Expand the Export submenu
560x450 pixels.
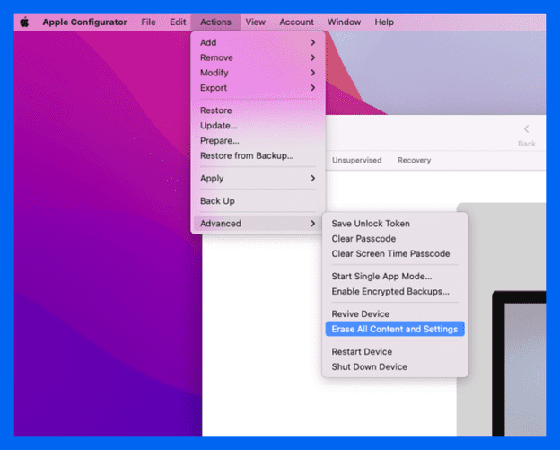258,87
